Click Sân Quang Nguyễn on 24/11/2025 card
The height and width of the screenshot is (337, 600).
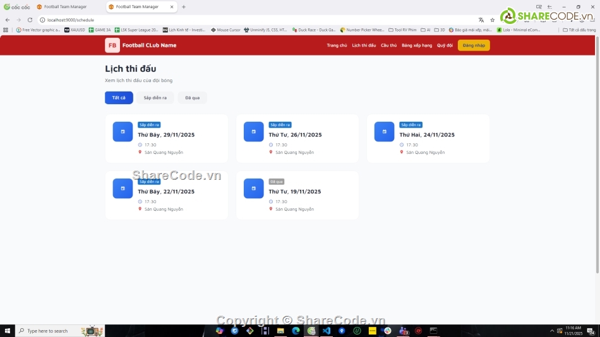click(x=426, y=152)
